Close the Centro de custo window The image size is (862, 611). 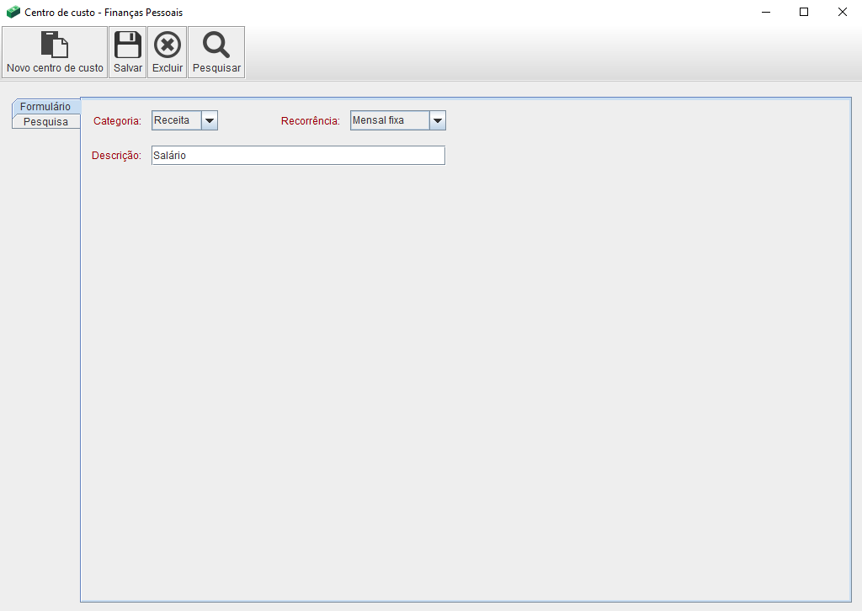pyautogui.click(x=842, y=13)
